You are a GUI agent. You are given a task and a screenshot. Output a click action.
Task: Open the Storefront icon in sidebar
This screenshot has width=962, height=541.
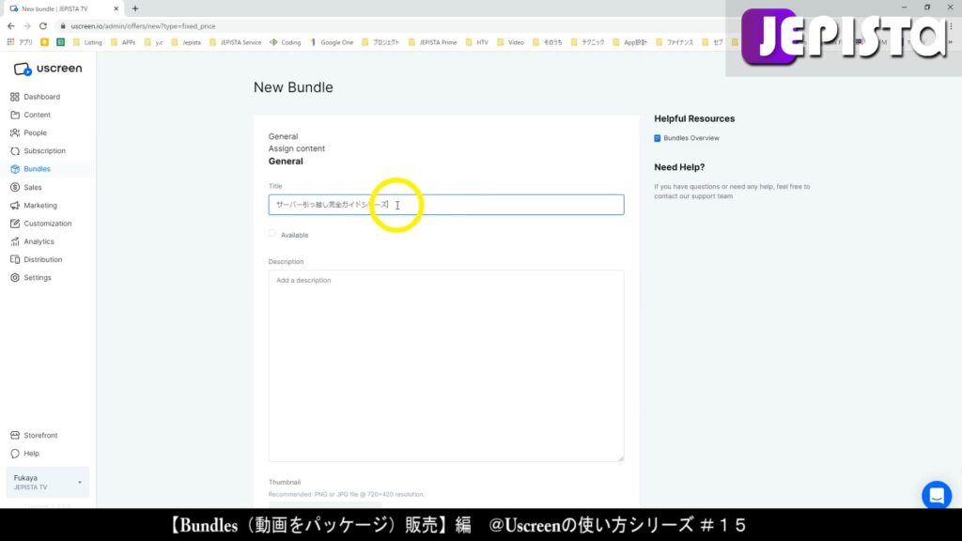coord(15,436)
